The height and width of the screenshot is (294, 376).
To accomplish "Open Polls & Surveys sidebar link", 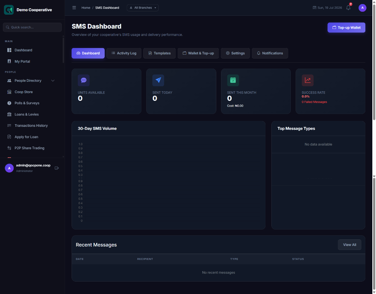I will click(27, 103).
